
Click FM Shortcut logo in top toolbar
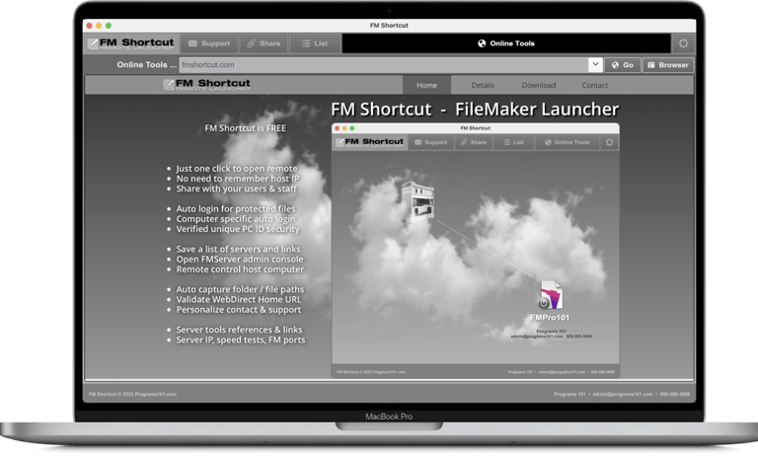tap(130, 43)
